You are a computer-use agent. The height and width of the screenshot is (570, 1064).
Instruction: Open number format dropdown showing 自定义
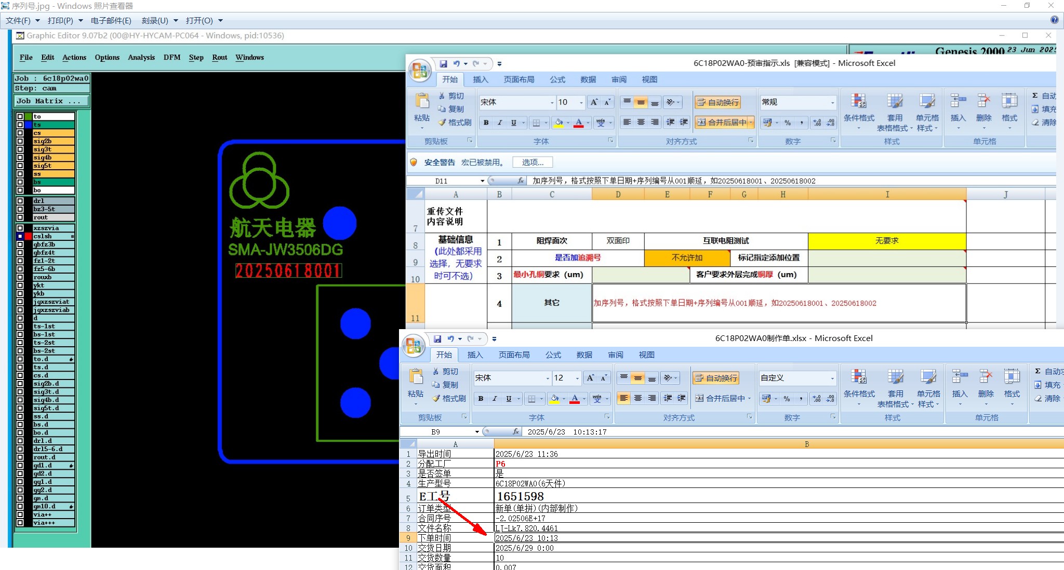(832, 378)
